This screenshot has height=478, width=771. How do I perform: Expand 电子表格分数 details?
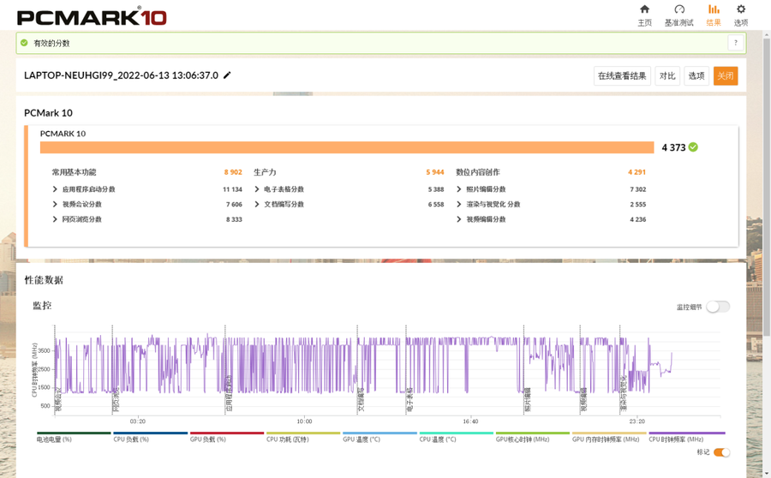pos(257,189)
